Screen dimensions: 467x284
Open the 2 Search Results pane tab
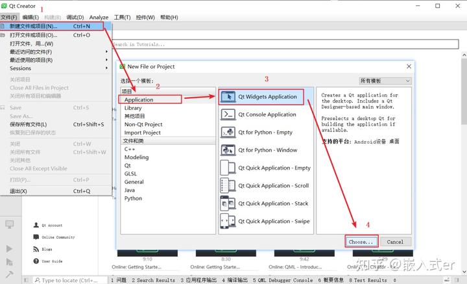pos(153,280)
